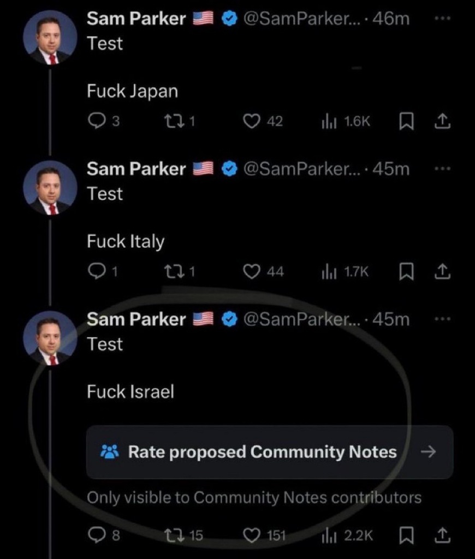Open more options for the 46m tweet

click(442, 18)
